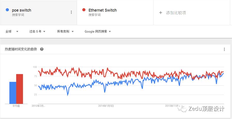Click the 2012年3月 date label on axis
Image resolution: width=232 pixels, height=119 pixels.
pyautogui.click(x=38, y=106)
